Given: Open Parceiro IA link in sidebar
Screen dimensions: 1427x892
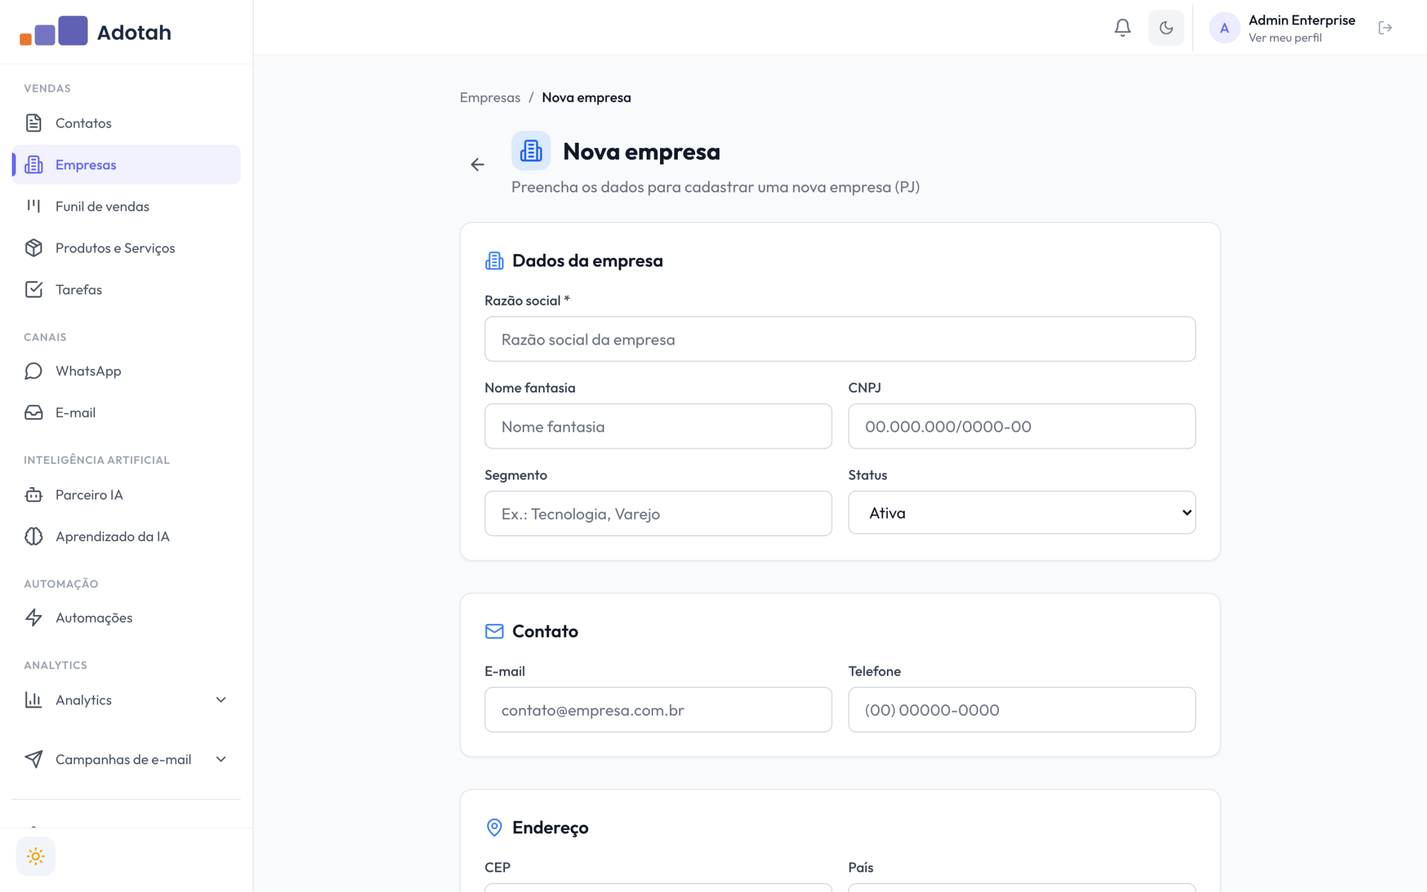Looking at the screenshot, I should point(126,495).
